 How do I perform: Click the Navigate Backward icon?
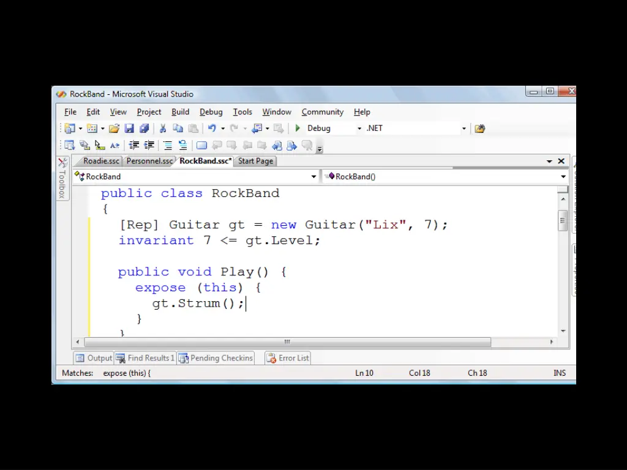(x=257, y=129)
